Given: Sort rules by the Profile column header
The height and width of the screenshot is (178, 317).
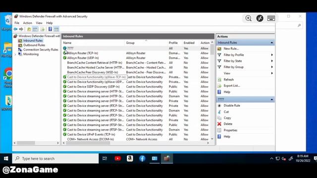Looking at the screenshot, I should (175, 43).
